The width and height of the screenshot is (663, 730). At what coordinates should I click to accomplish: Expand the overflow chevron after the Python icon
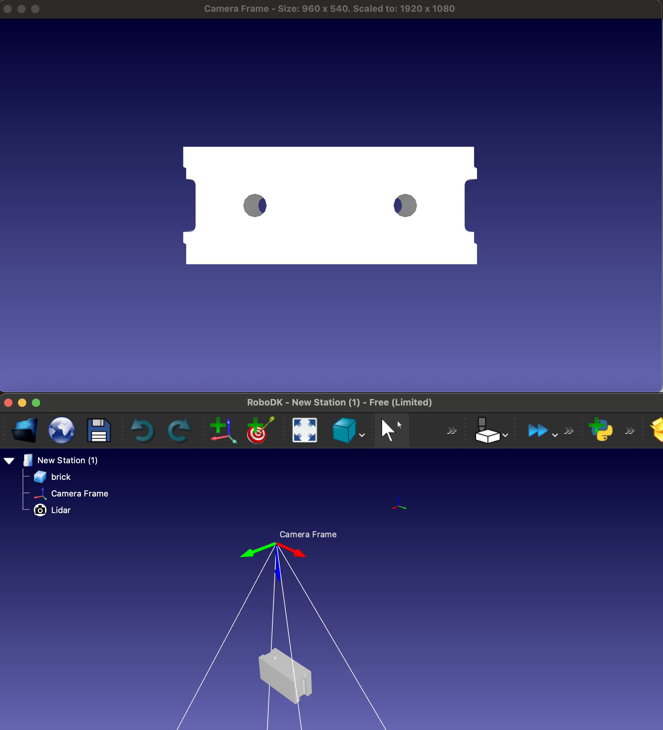pyautogui.click(x=630, y=430)
